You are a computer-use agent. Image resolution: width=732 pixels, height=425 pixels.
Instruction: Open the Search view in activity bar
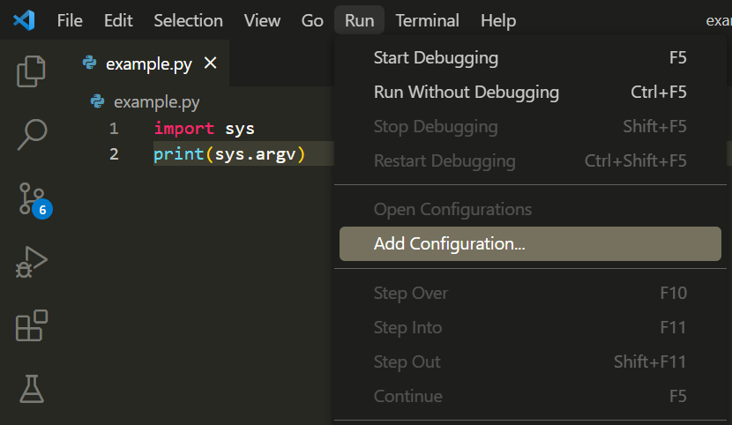32,135
